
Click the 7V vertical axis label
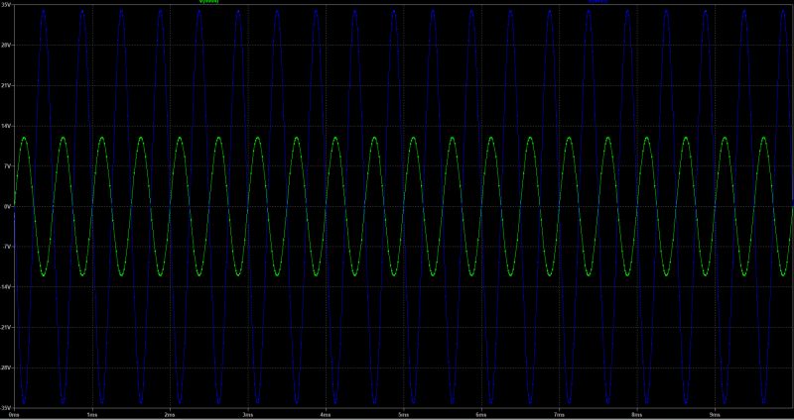(8, 165)
